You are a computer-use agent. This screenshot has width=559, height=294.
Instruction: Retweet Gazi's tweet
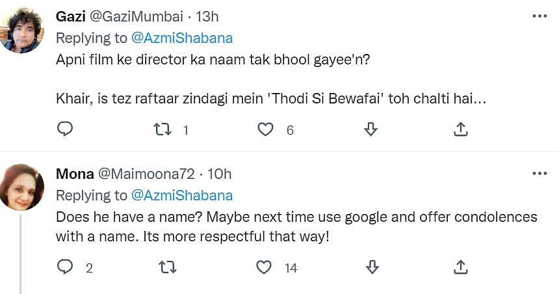[162, 129]
